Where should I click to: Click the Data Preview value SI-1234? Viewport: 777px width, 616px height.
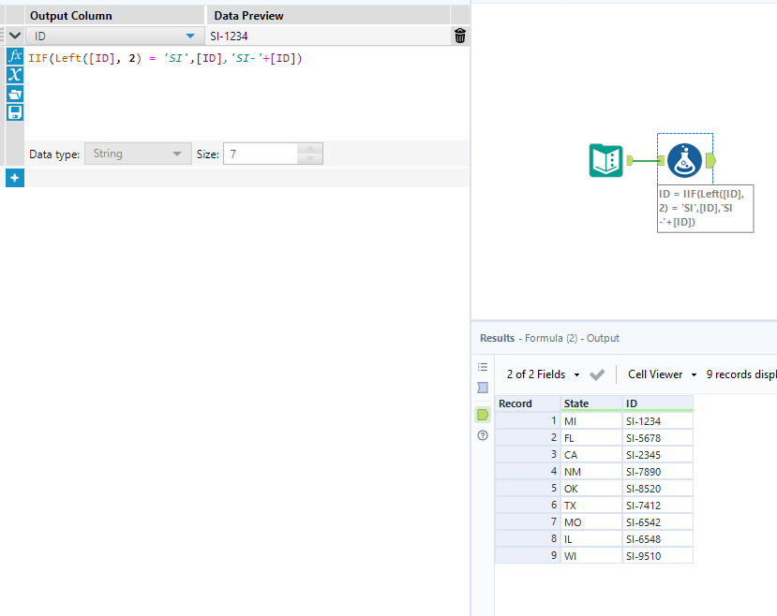(x=229, y=37)
